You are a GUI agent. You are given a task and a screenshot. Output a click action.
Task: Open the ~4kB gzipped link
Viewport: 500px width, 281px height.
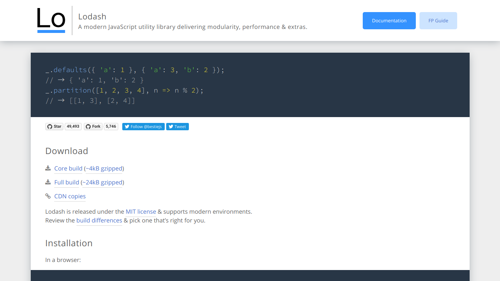point(104,169)
